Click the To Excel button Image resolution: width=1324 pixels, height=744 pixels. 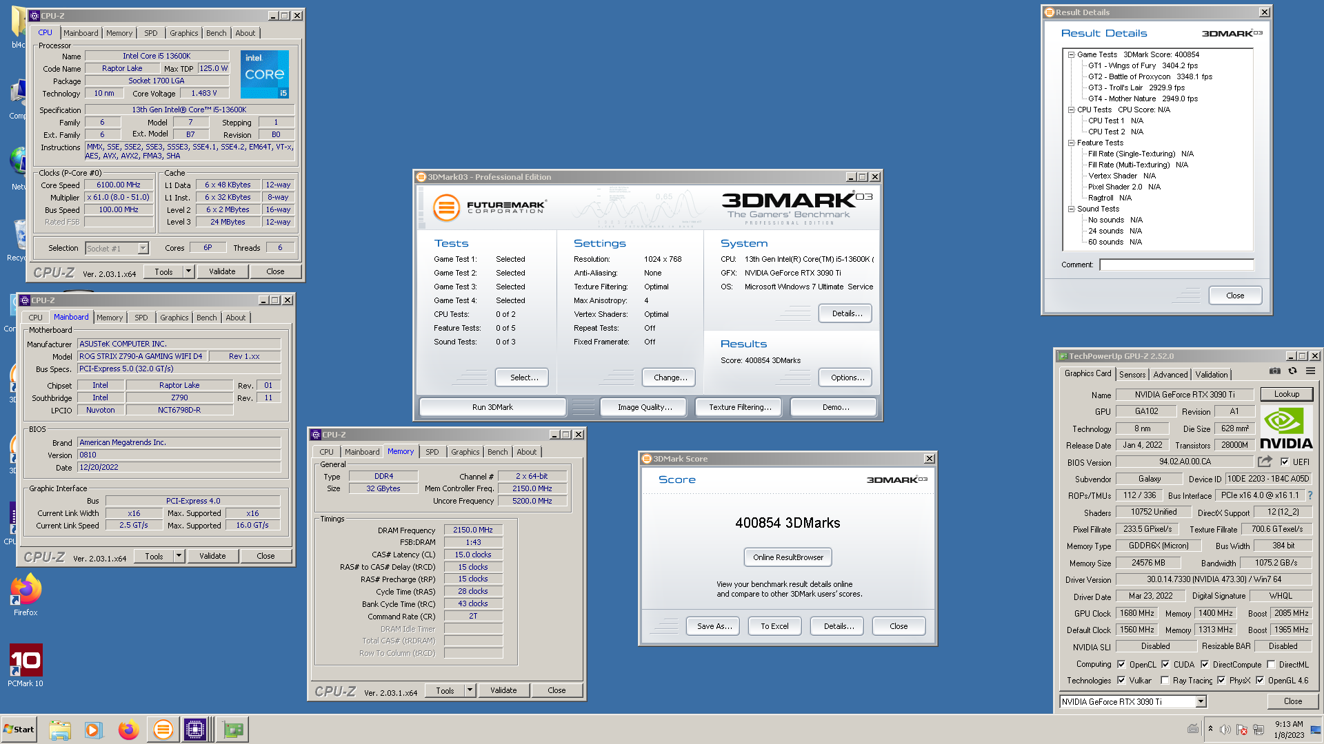pos(774,626)
